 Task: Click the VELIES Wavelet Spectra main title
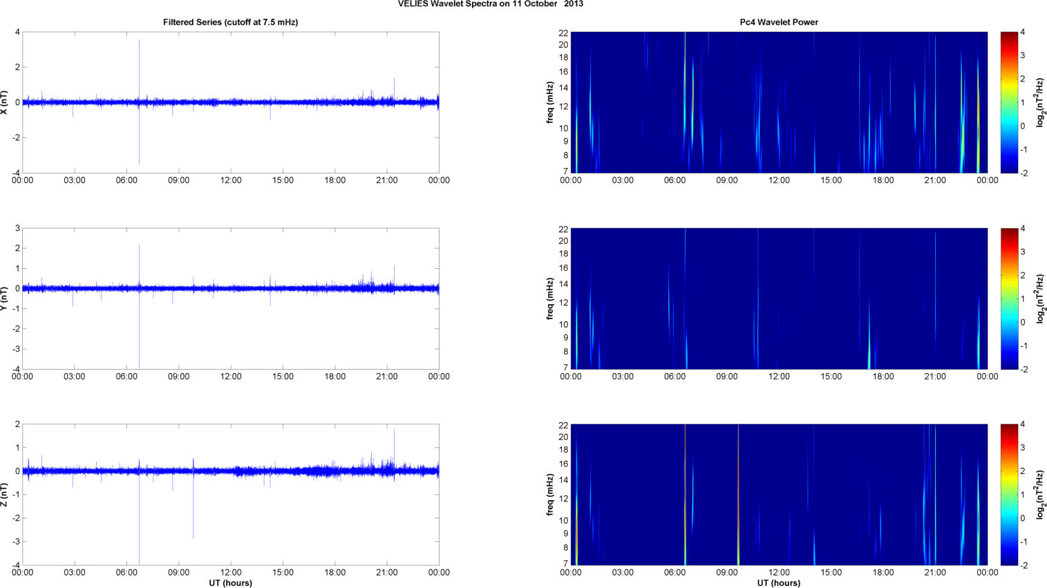pyautogui.click(x=490, y=4)
